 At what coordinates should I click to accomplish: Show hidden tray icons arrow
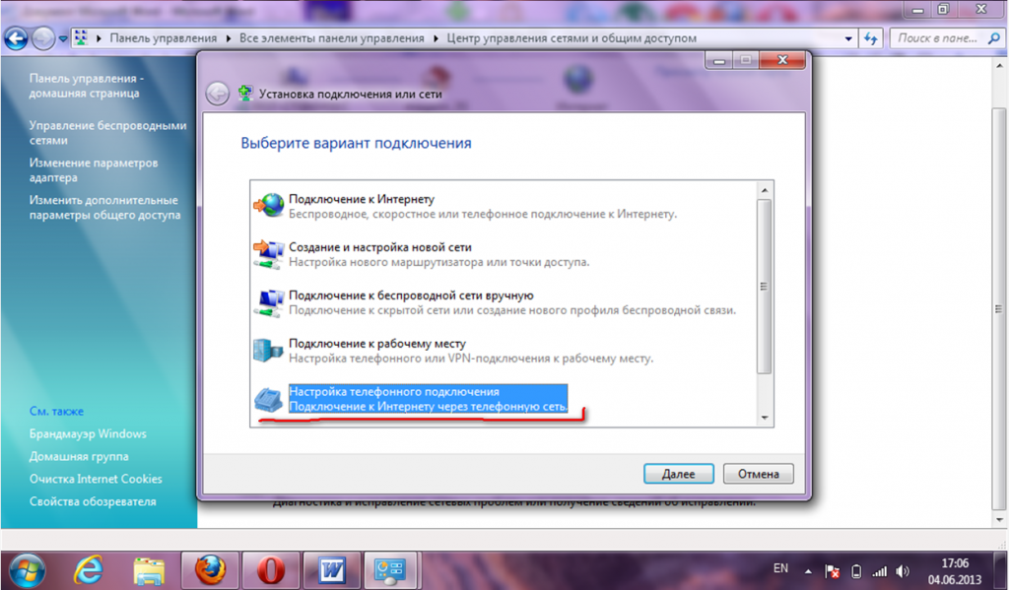pos(808,570)
